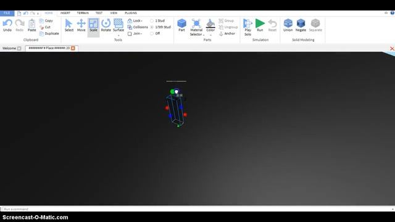
Task: Click the left red scale handle
Action: [167, 108]
